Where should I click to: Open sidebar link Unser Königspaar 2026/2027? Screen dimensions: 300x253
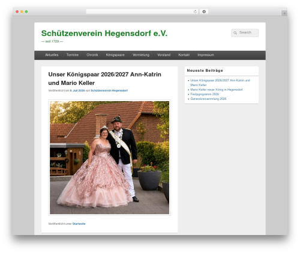[220, 83]
